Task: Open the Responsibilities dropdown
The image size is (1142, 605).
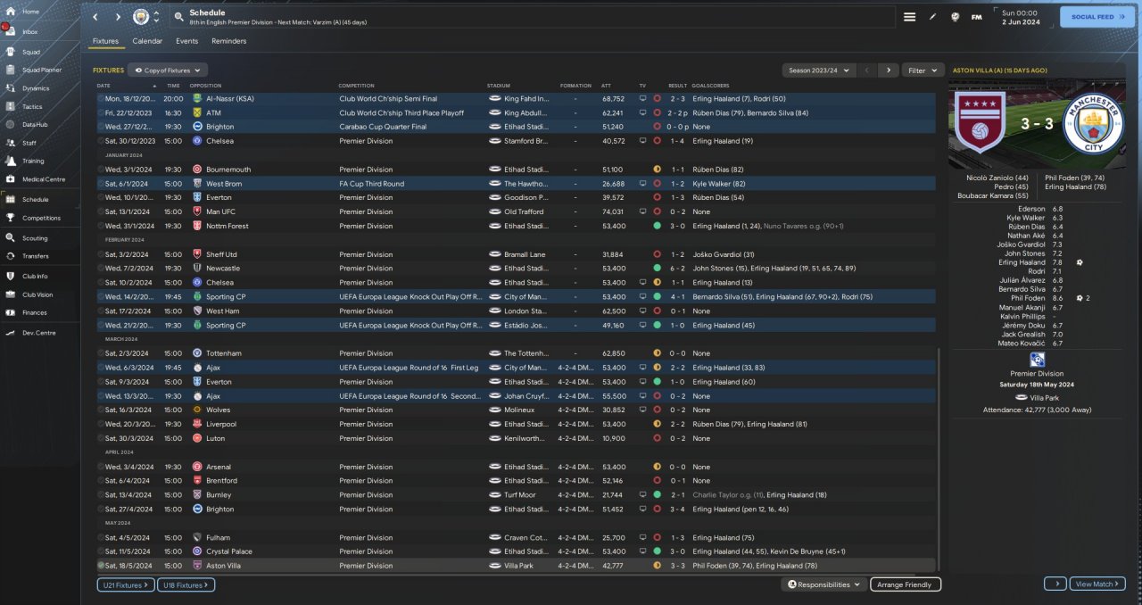Action: (x=825, y=584)
